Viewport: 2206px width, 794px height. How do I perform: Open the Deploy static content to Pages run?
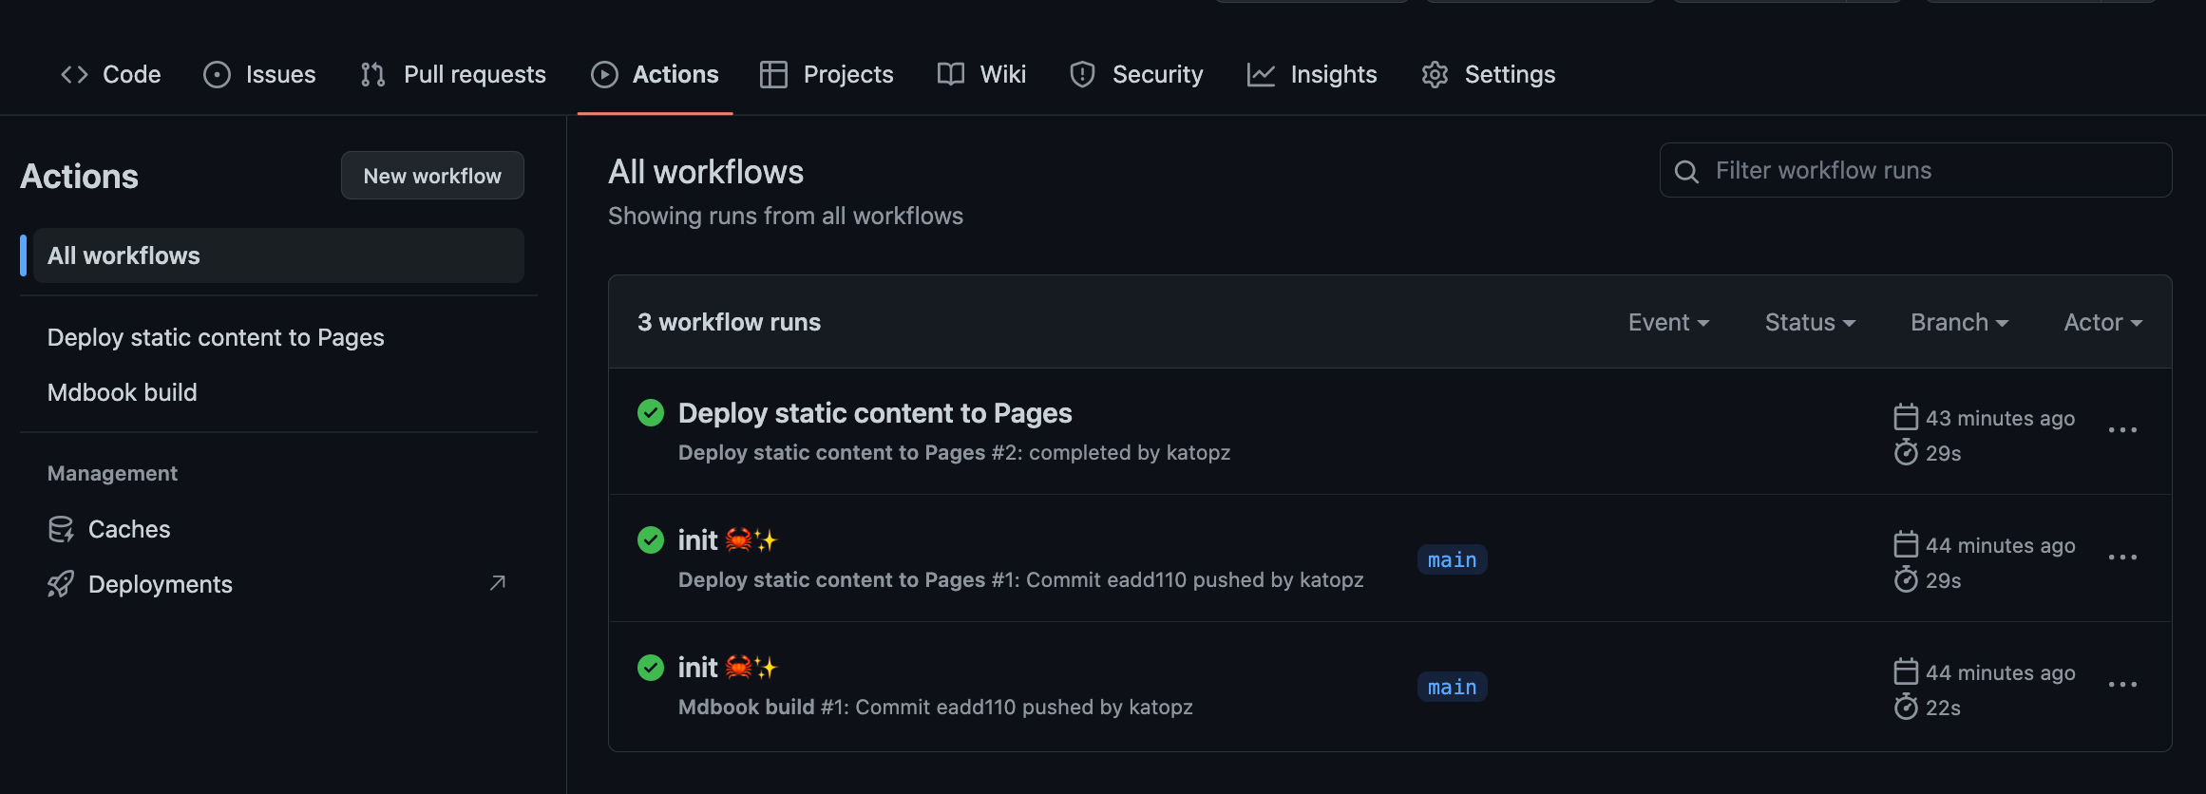tap(875, 413)
